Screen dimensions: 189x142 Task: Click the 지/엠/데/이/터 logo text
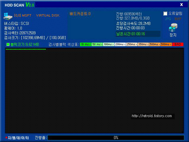18,138
